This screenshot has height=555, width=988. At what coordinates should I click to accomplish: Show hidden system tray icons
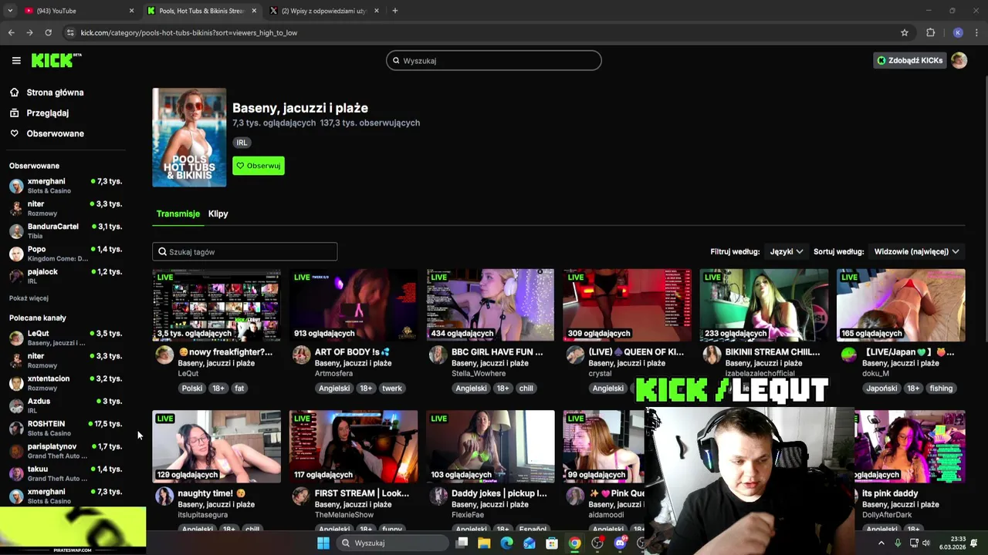(881, 543)
